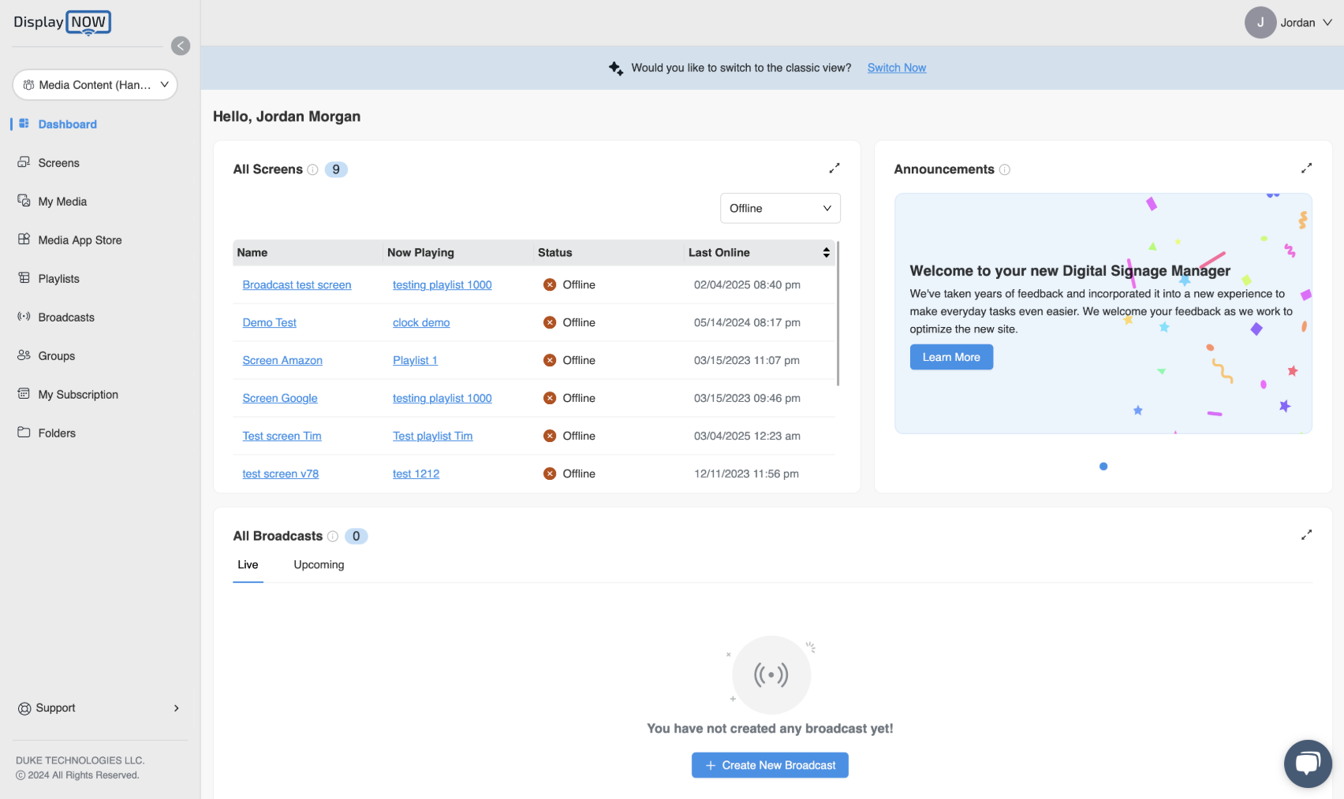Expand the All Screens panel to fullscreen

click(x=834, y=169)
